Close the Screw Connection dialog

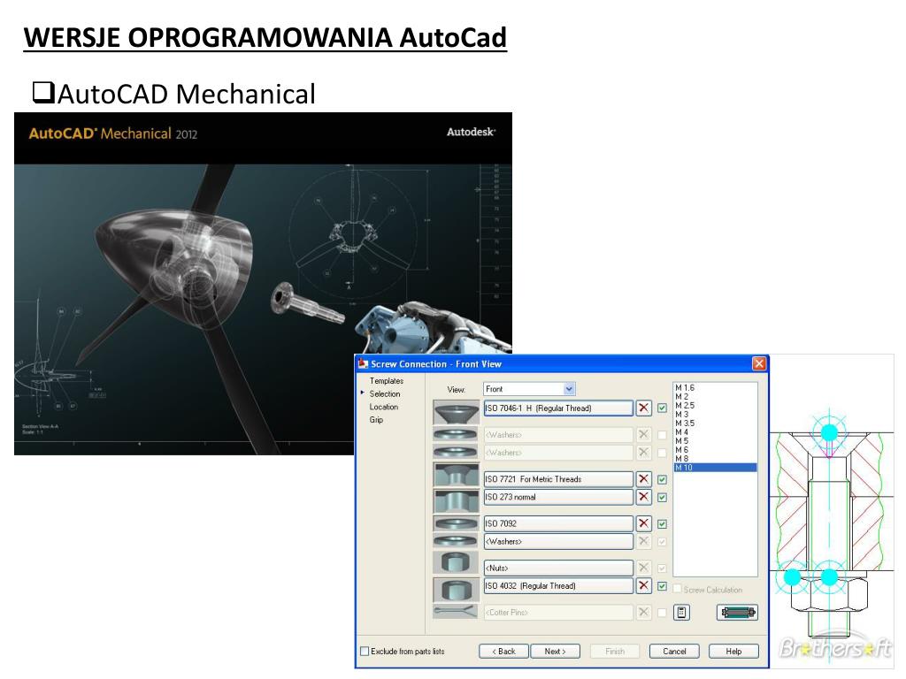point(759,363)
